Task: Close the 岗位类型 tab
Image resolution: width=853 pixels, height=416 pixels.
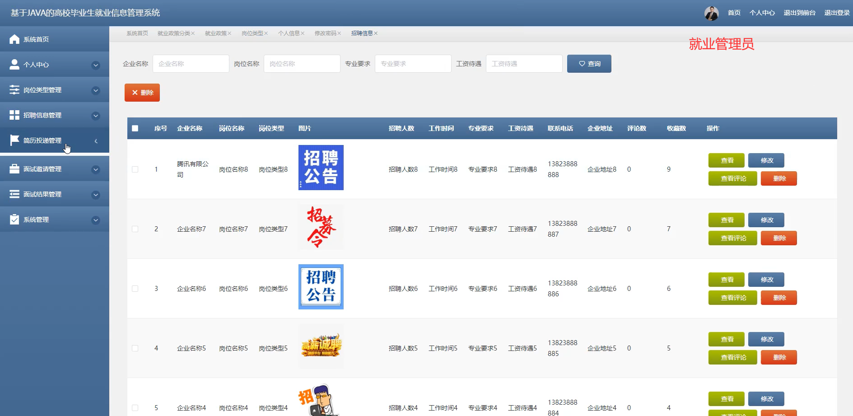Action: [x=266, y=33]
